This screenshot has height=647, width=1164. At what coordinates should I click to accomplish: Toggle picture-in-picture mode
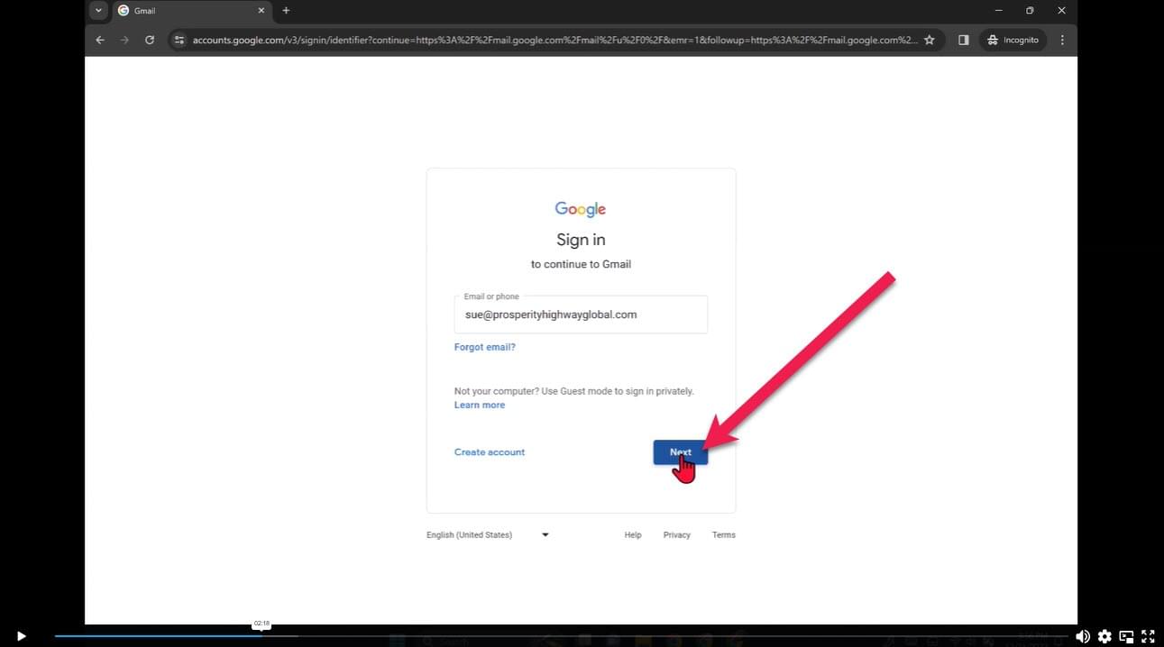click(1126, 636)
